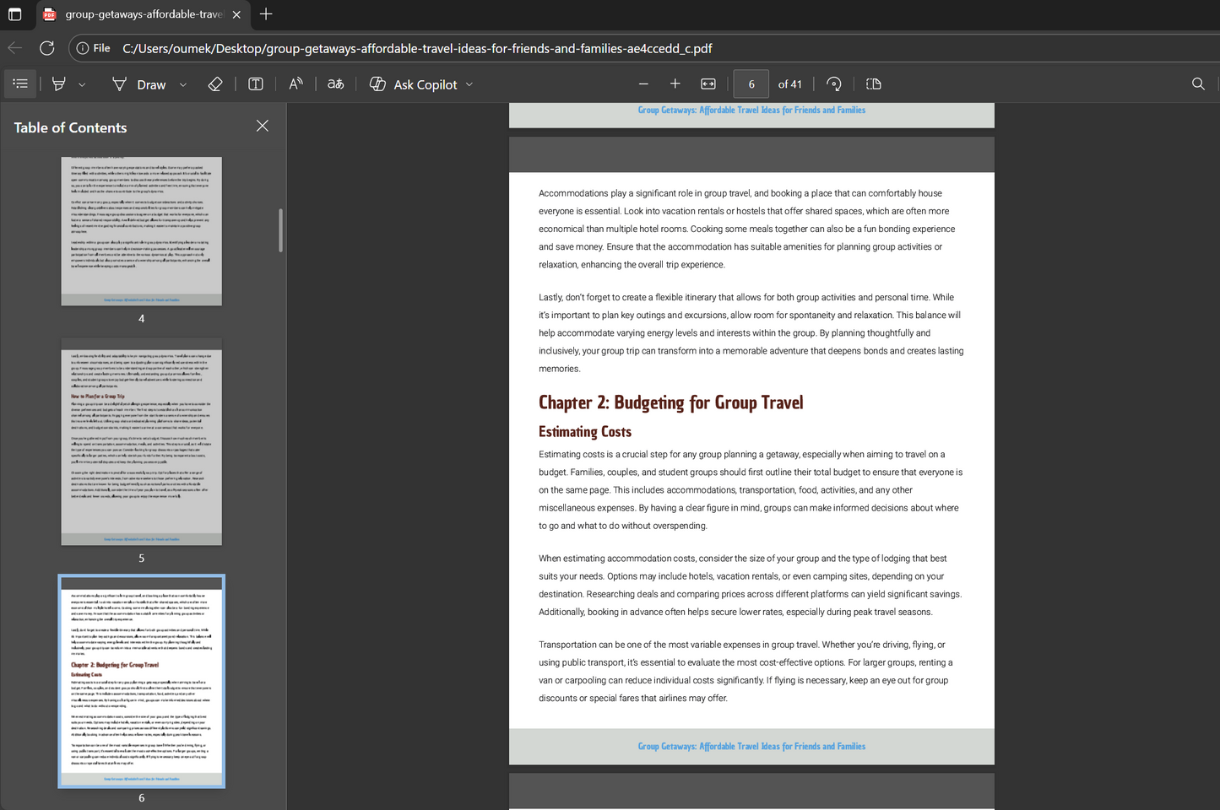Rotate the PDF page
This screenshot has width=1220, height=810.
pyautogui.click(x=833, y=84)
